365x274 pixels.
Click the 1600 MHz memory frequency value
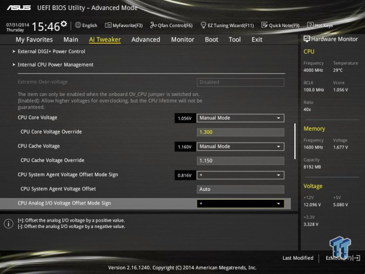point(313,147)
